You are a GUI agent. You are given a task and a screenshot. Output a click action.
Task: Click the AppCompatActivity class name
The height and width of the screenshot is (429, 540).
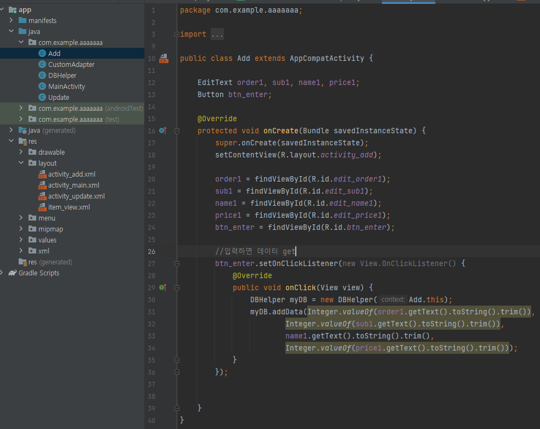(x=327, y=58)
